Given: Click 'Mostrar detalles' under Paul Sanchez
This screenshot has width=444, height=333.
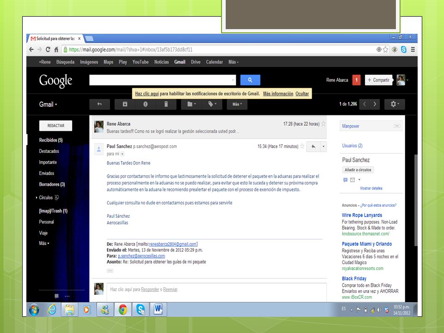Looking at the screenshot, I should (371, 188).
